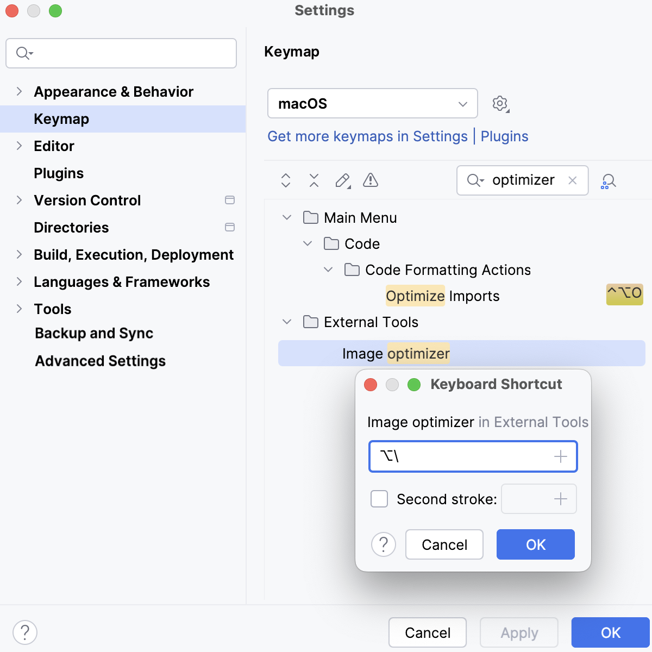Toggle search scope for Version Control
The width and height of the screenshot is (652, 652).
[x=230, y=200]
